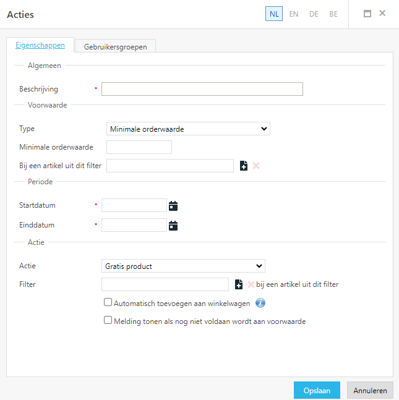This screenshot has width=399, height=400.
Task: Clear the condition article filter with red X
Action: point(255,166)
